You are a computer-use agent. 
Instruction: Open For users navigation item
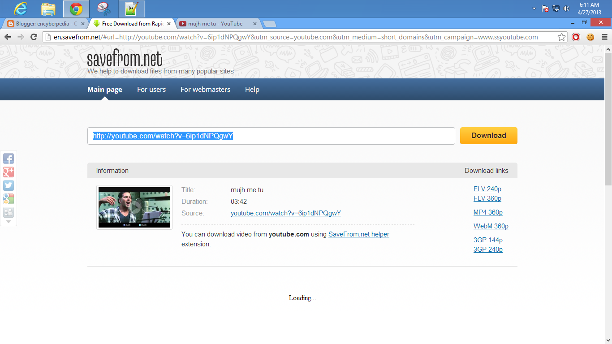point(151,90)
